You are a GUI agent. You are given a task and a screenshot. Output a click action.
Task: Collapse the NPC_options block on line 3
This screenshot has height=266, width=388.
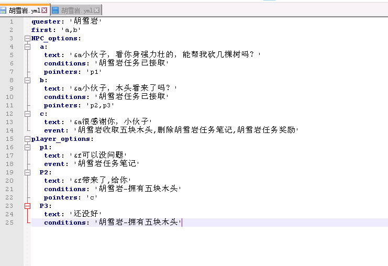[x=27, y=38]
